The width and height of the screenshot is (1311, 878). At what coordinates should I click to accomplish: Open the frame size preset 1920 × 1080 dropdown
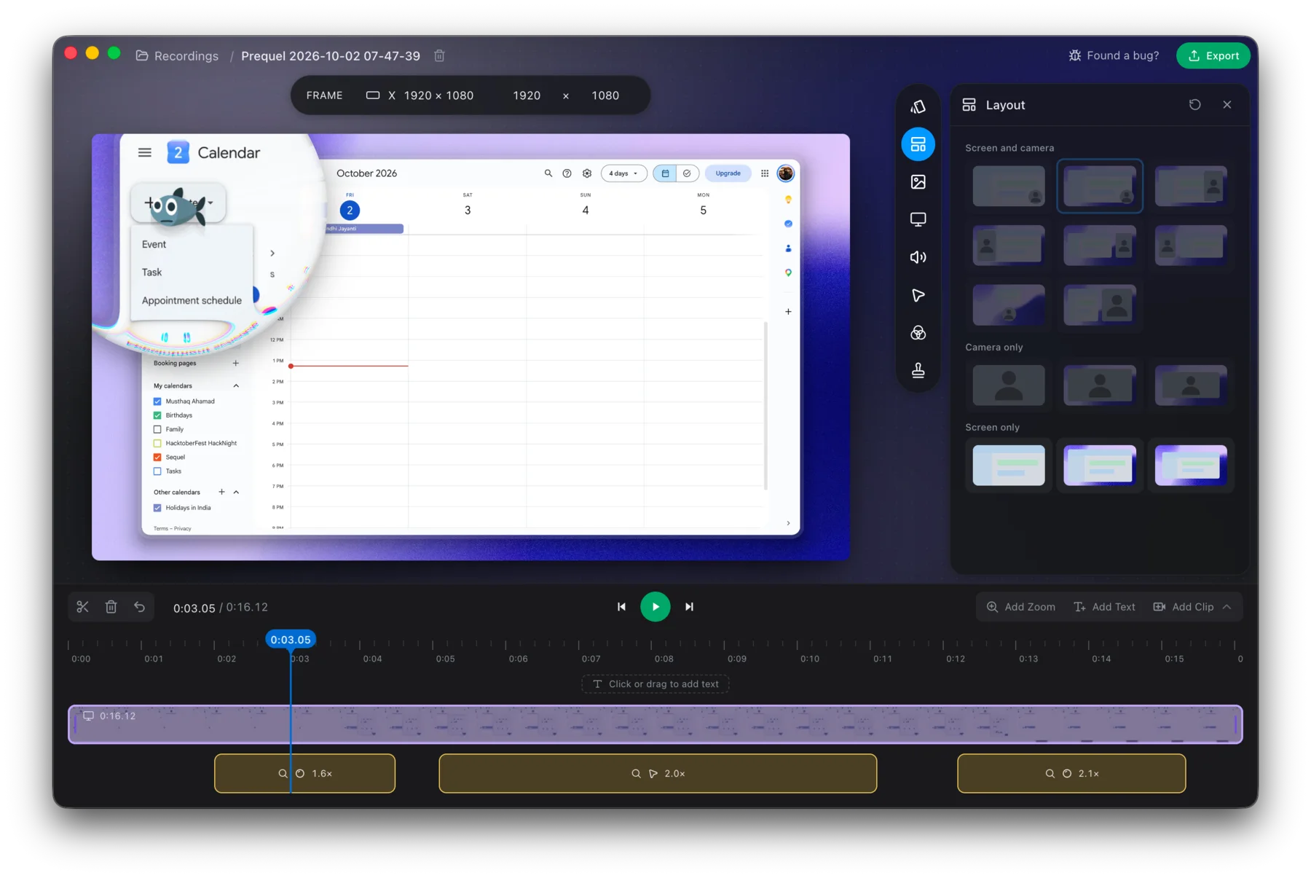coord(420,95)
